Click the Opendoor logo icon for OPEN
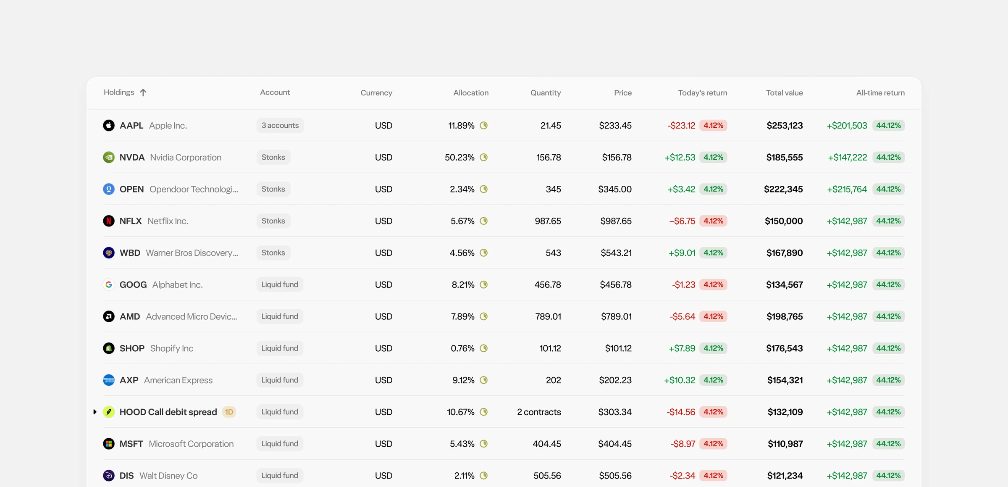Screen dimensions: 1008x487 pos(109,189)
